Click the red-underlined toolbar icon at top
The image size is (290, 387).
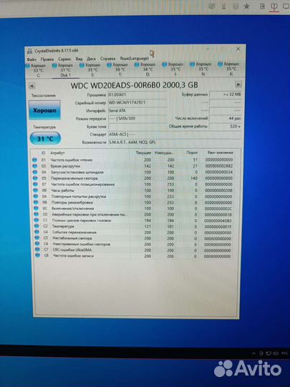click(x=274, y=6)
